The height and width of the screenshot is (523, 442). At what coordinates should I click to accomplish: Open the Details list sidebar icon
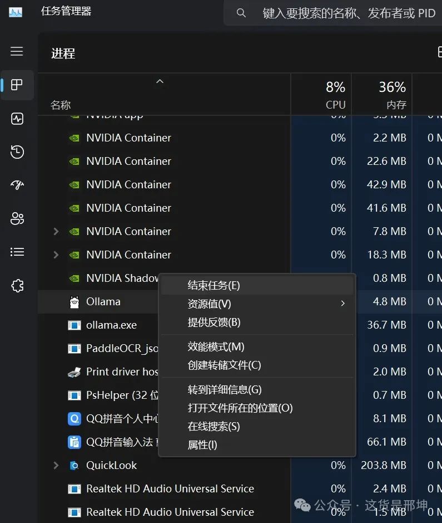point(17,252)
